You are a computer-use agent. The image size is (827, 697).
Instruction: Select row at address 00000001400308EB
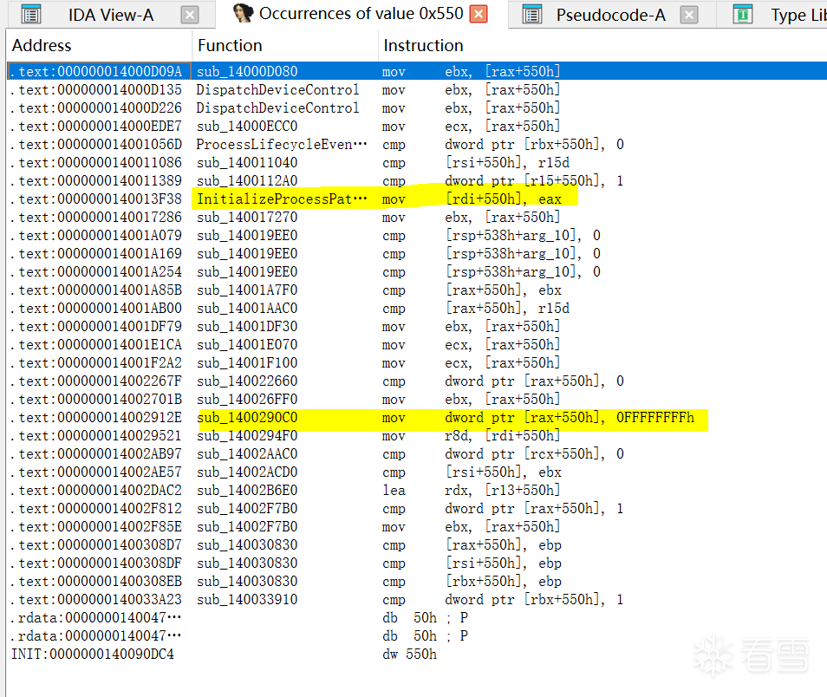click(x=417, y=581)
